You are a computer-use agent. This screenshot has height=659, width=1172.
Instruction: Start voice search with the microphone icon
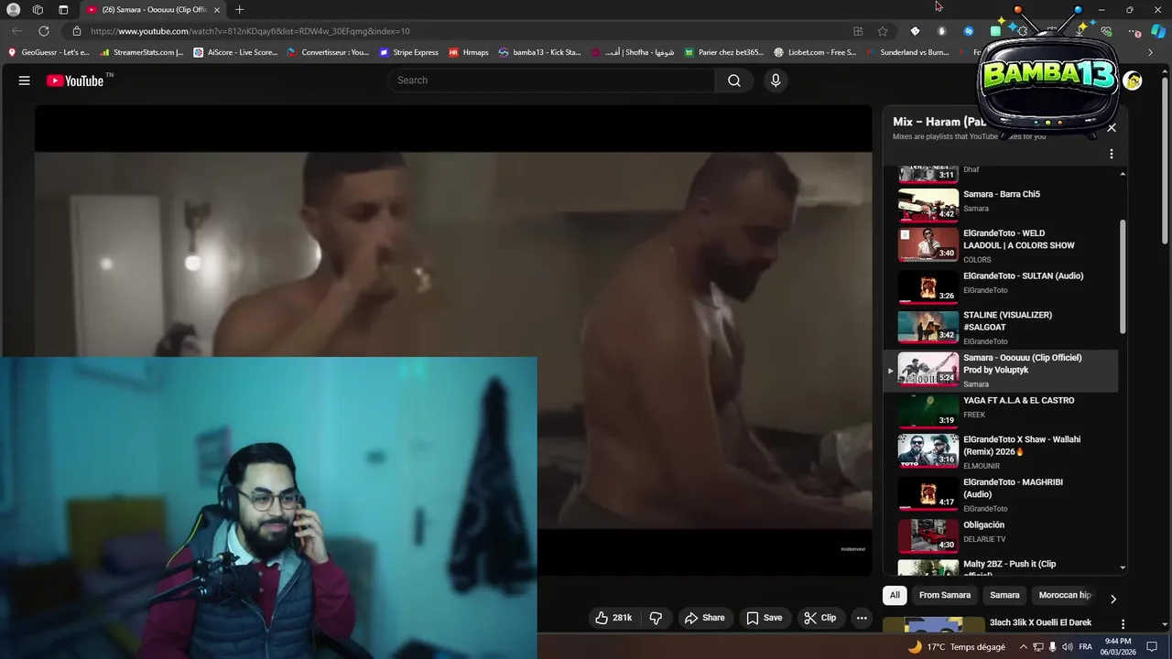pos(776,81)
